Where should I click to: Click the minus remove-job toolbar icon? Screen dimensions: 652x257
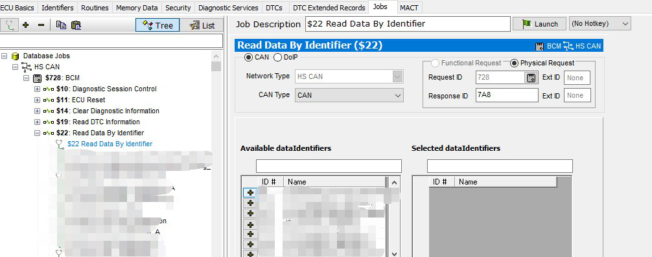[x=41, y=25]
